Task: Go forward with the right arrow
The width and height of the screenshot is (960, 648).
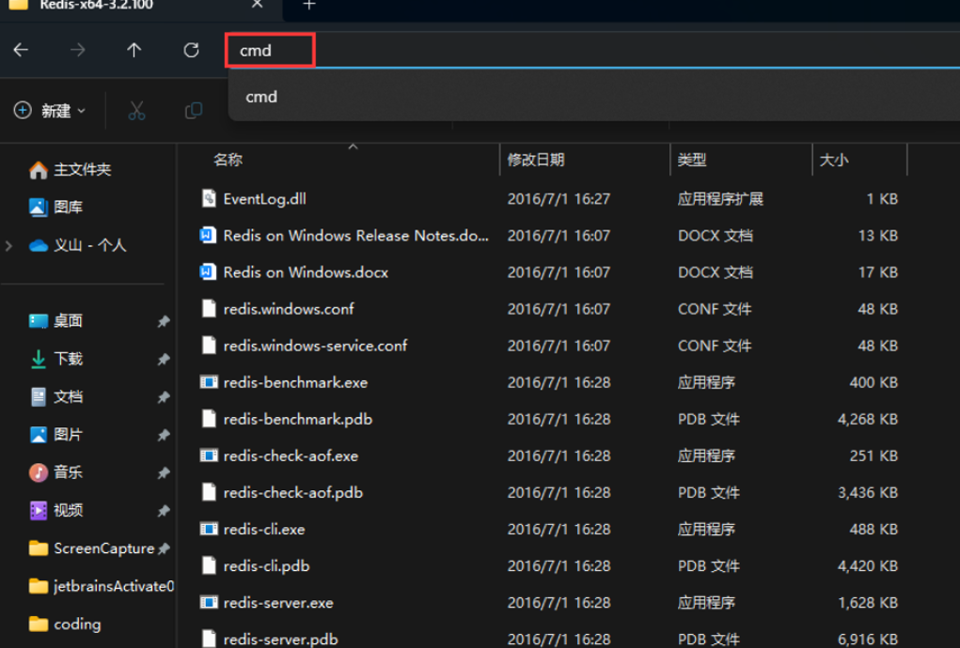Action: tap(78, 50)
